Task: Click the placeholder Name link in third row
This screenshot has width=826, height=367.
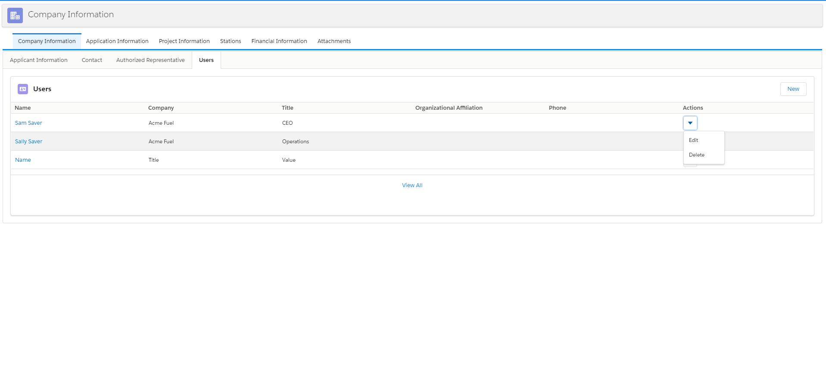Action: click(23, 160)
